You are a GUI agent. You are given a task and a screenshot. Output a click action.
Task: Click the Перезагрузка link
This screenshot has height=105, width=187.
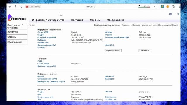click(x=165, y=25)
